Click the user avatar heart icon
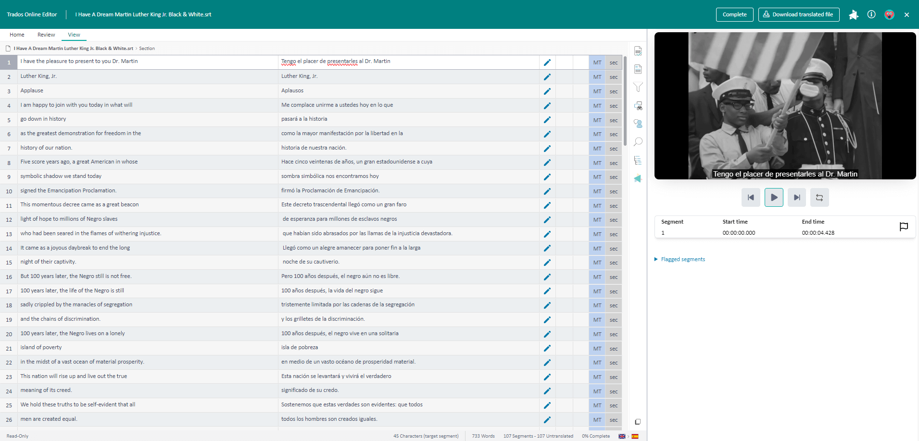Image resolution: width=919 pixels, height=441 pixels. [889, 14]
